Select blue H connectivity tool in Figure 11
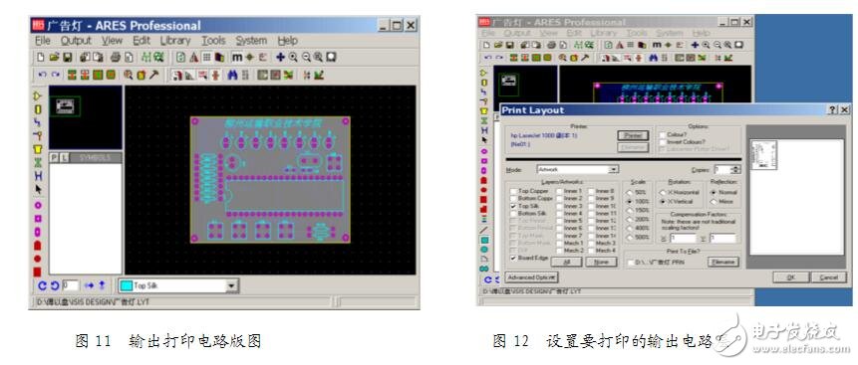The width and height of the screenshot is (858, 365). tap(37, 175)
